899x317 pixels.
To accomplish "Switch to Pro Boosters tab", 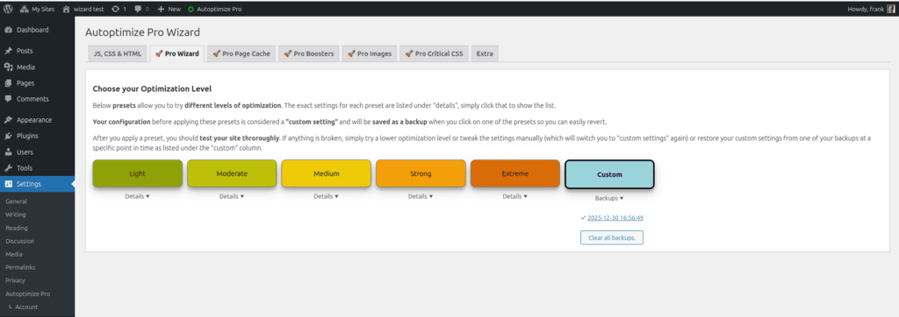I will point(308,53).
